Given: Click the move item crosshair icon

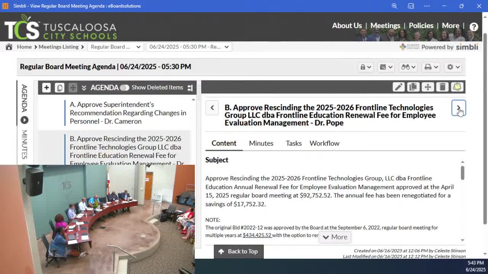Looking at the screenshot, I should (428, 87).
